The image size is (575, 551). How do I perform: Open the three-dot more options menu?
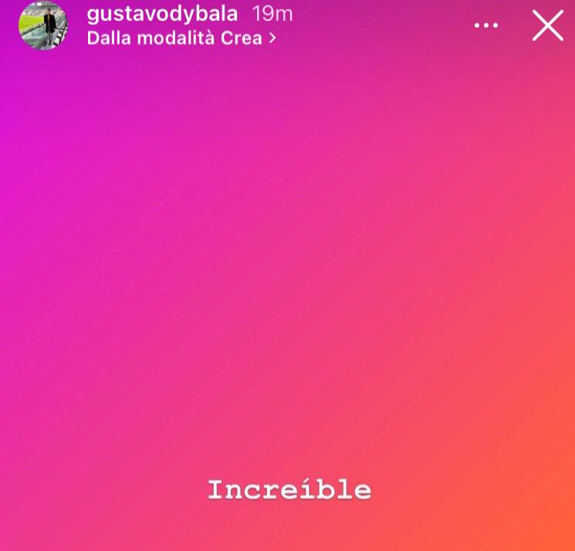pos(486,26)
